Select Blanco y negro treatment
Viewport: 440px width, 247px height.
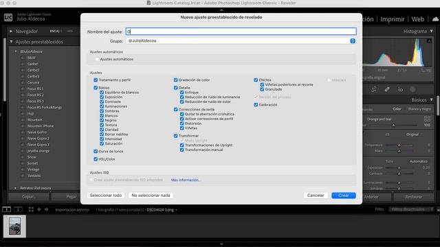[x=419, y=109]
